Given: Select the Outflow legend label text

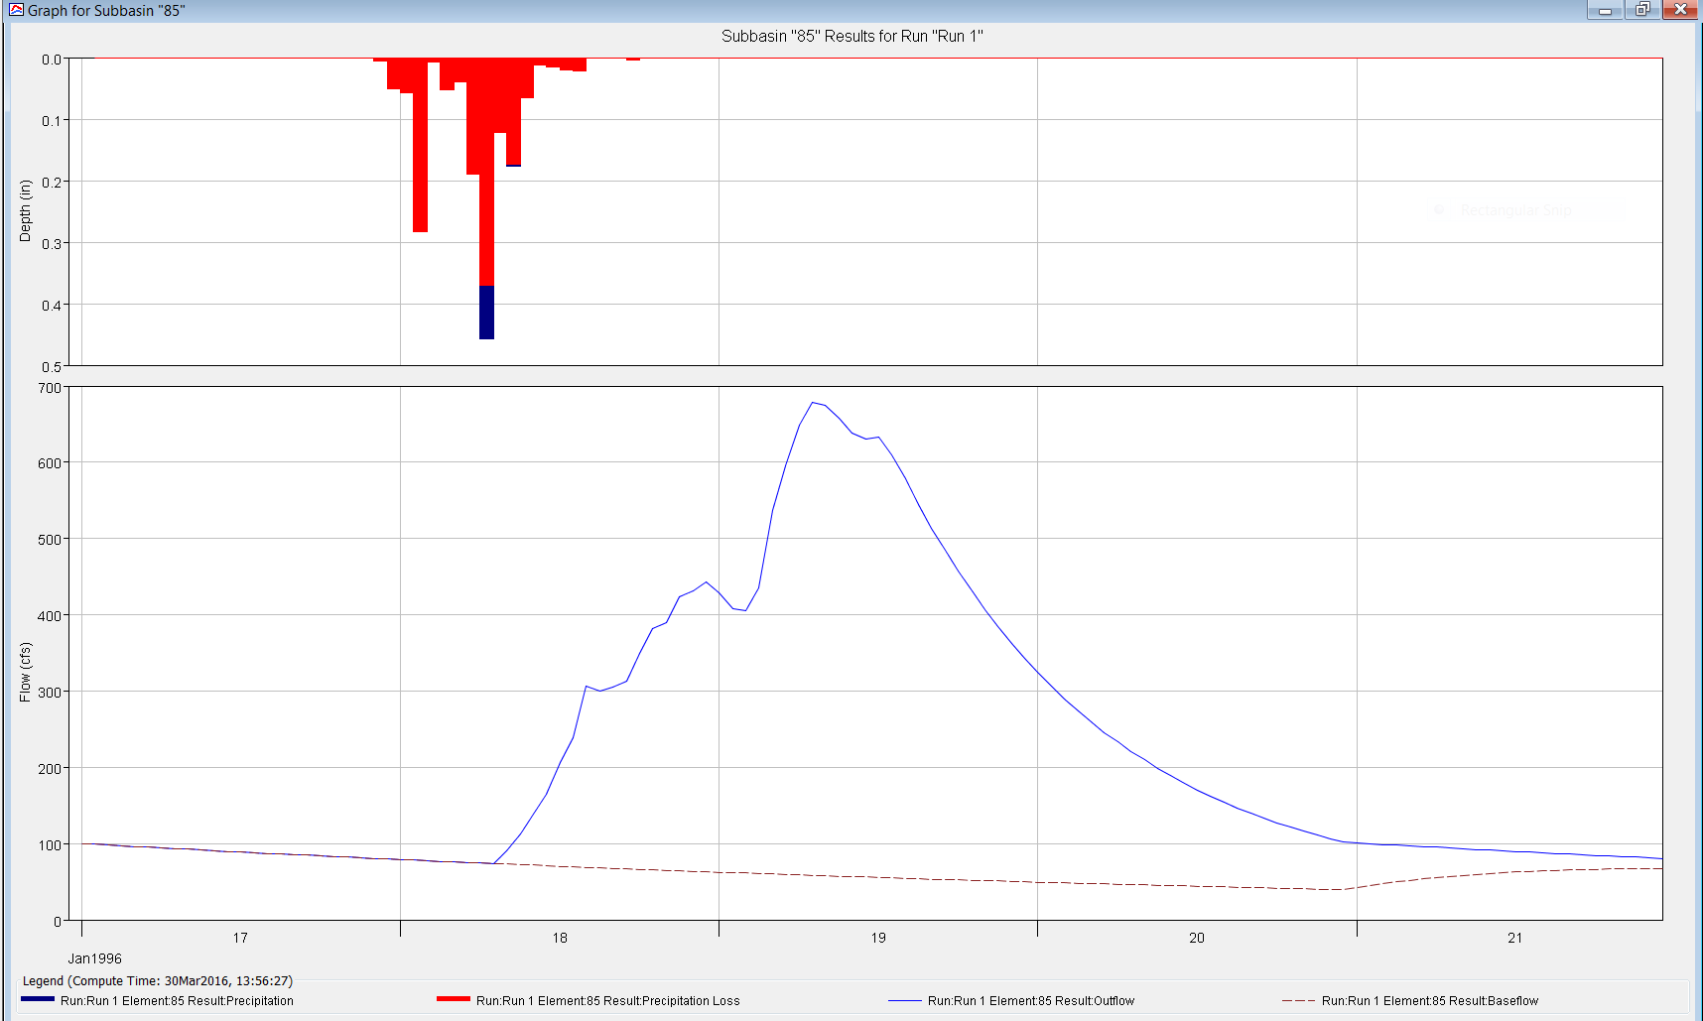Looking at the screenshot, I should click(1030, 1001).
